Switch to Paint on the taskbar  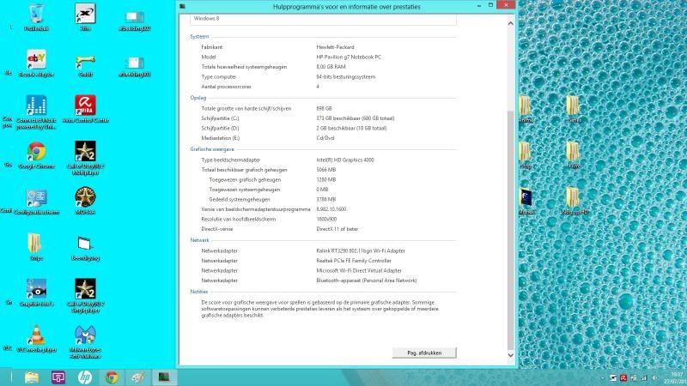(138, 377)
